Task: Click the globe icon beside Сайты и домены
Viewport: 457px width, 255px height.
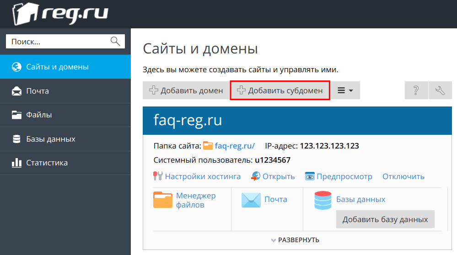Action: 16,67
